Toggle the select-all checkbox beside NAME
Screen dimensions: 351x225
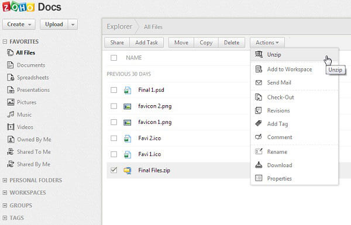(x=113, y=58)
